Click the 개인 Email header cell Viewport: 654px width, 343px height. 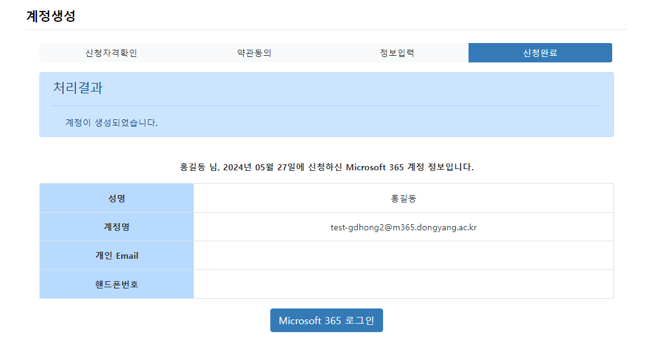point(117,256)
